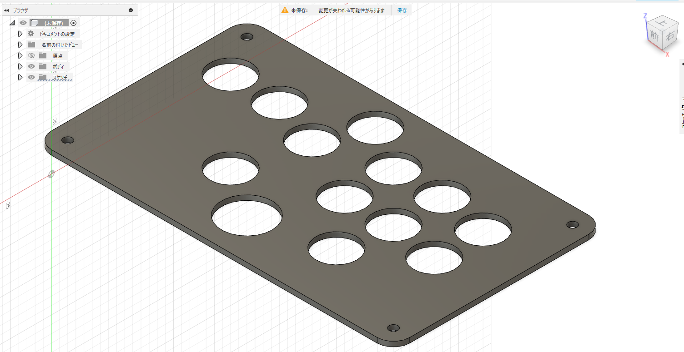Select the 前 face of the ViewCube

pos(655,36)
